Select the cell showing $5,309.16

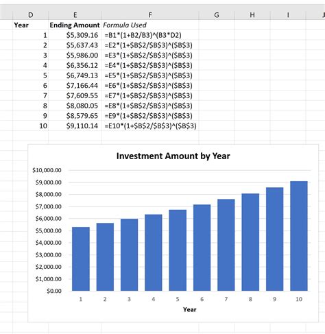[75, 35]
